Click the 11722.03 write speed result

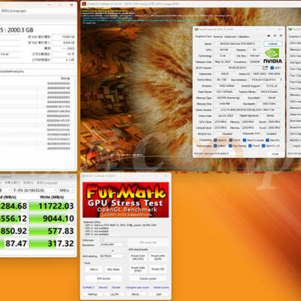tap(52, 206)
